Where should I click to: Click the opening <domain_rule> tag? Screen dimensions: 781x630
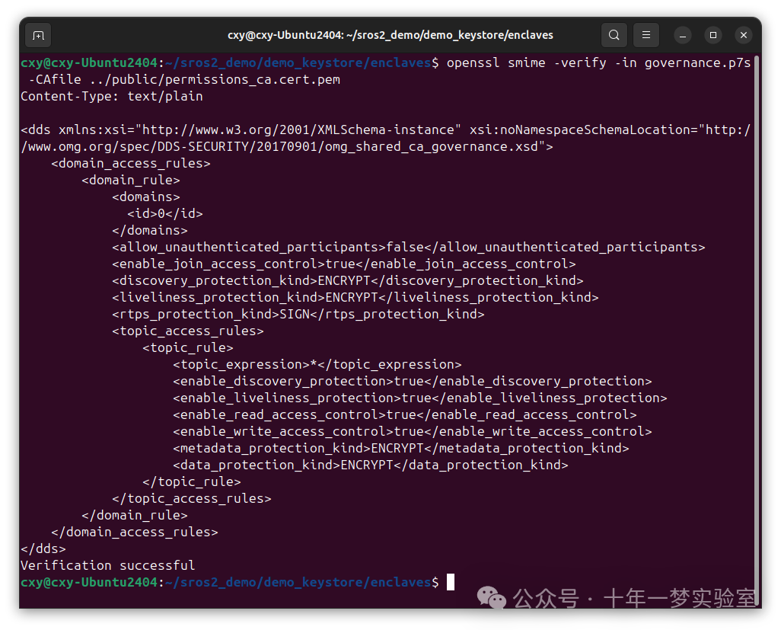[x=130, y=181]
